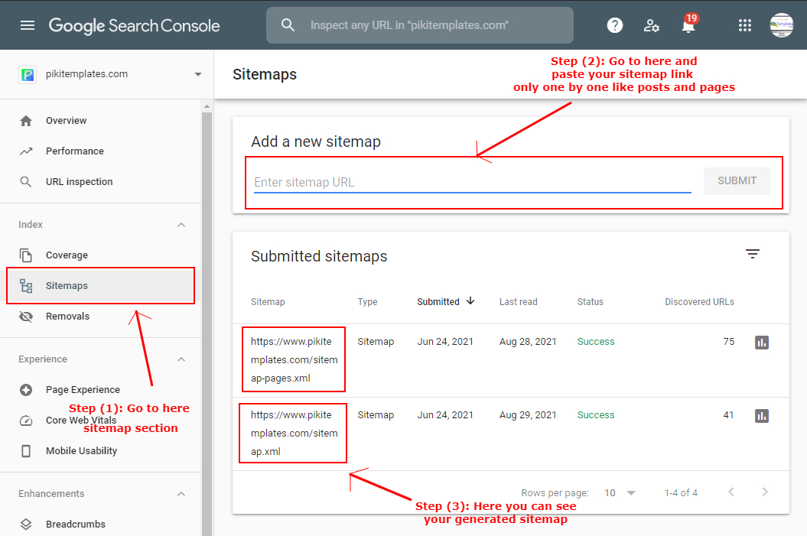Click the 1-4 of 4 pagination text

[x=681, y=492]
